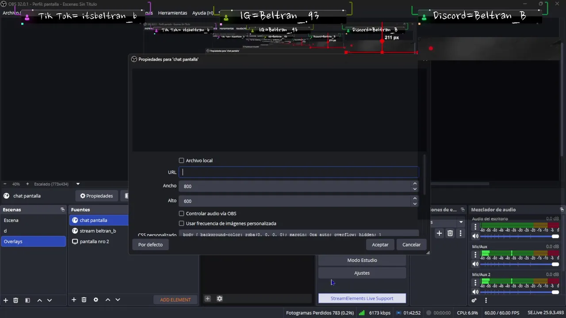This screenshot has width=566, height=318.
Task: Open Ayuda (H) menu
Action: click(203, 13)
